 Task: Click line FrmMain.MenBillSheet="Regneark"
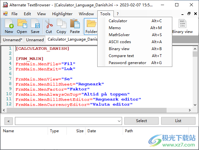60,84
